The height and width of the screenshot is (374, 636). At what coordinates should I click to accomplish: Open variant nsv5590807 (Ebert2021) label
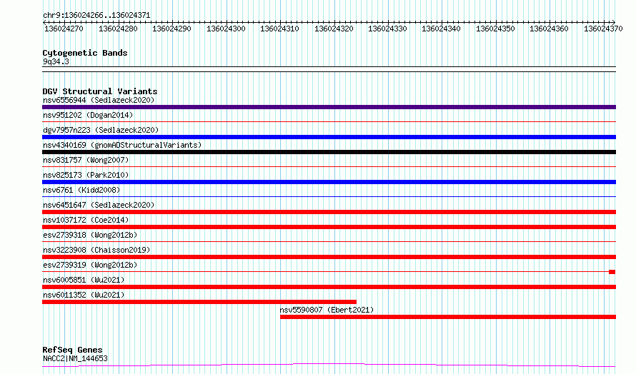pyautogui.click(x=327, y=310)
